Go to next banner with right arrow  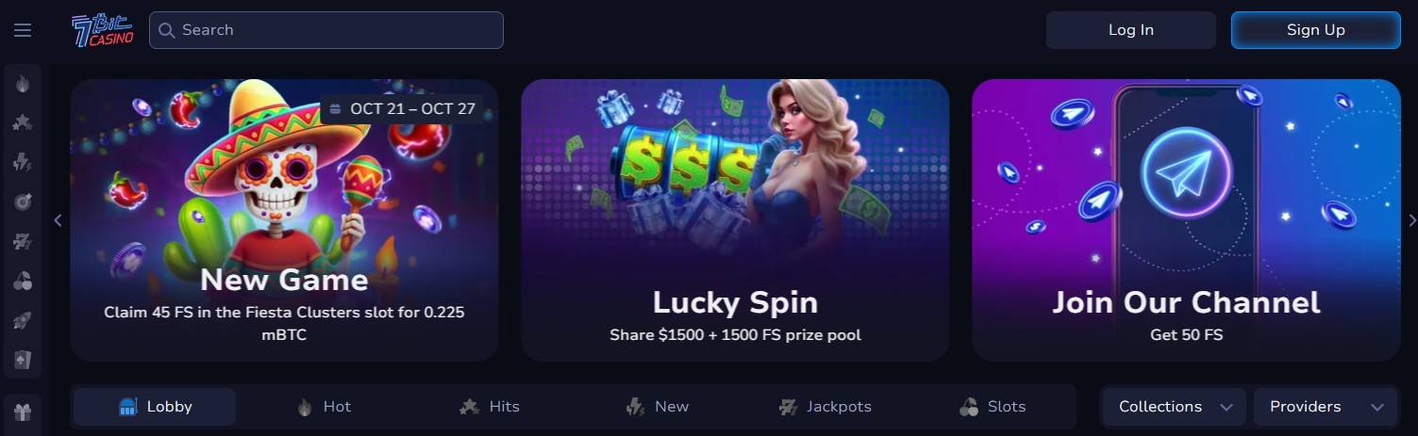click(1411, 220)
